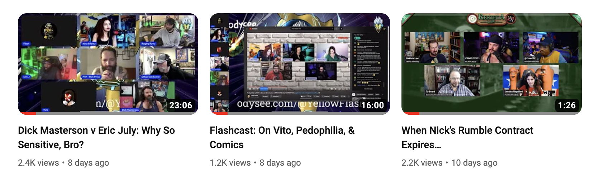This screenshot has width=590, height=175.
Task: Click the "10 days ago" upload date
Action: tap(474, 163)
